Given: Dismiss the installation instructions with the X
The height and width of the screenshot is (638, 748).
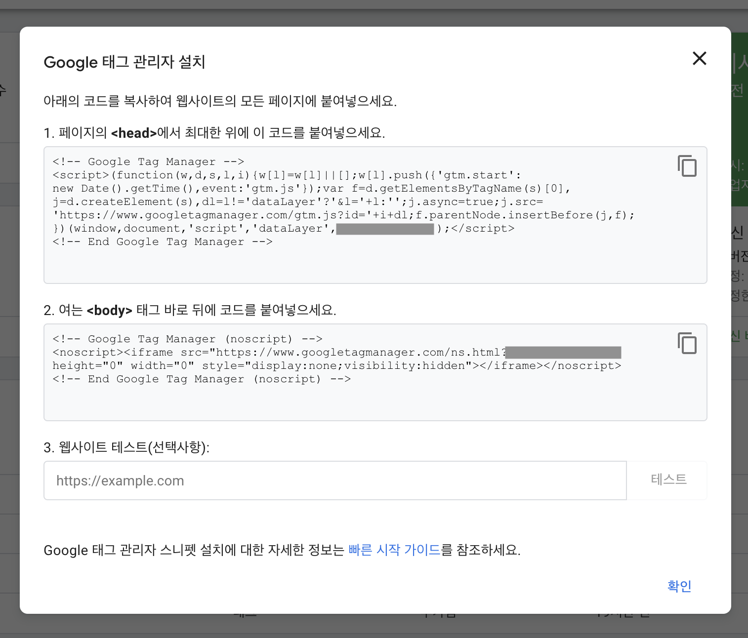Looking at the screenshot, I should (x=699, y=58).
